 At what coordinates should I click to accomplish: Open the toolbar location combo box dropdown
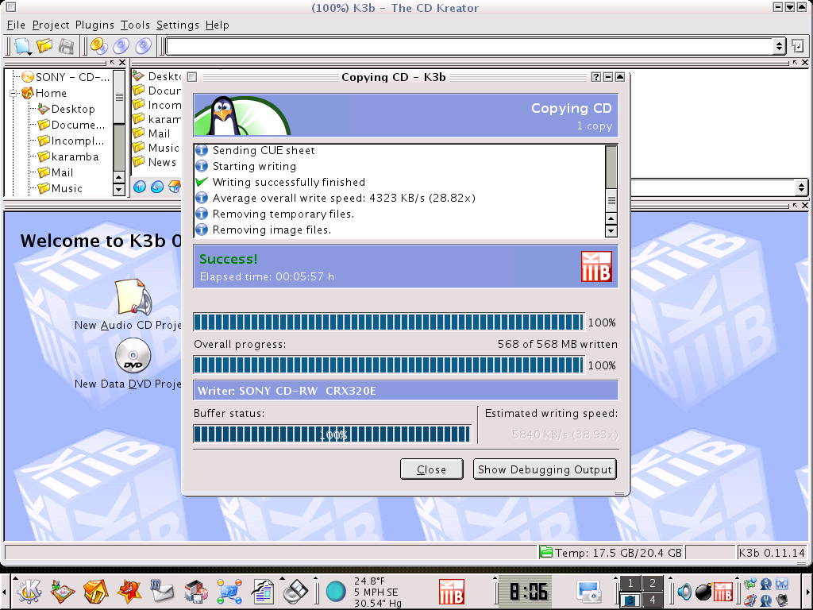click(x=779, y=46)
